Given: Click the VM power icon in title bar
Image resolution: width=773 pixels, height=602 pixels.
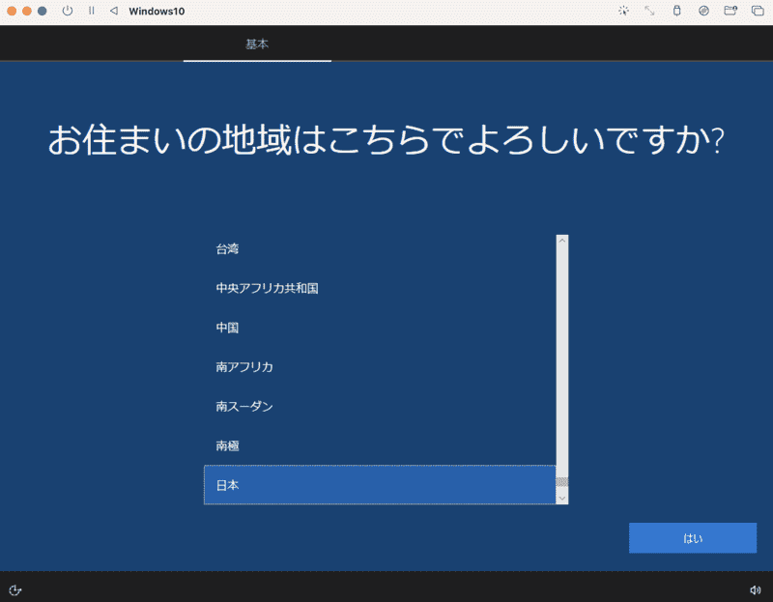Looking at the screenshot, I should point(68,11).
